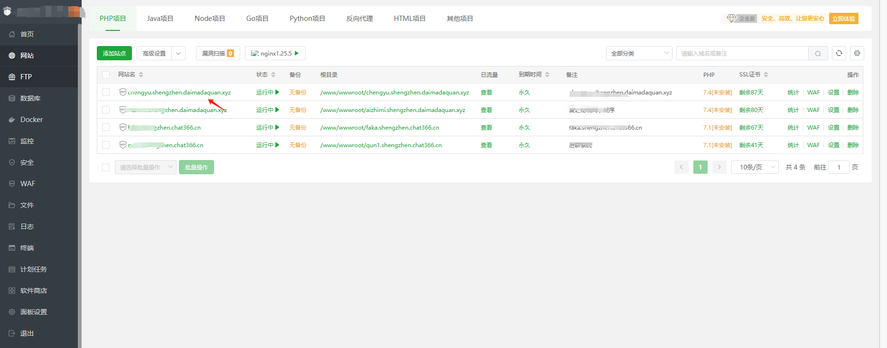Open 计划任务 schedule icon in sidebar
The image size is (887, 348).
pyautogui.click(x=12, y=269)
